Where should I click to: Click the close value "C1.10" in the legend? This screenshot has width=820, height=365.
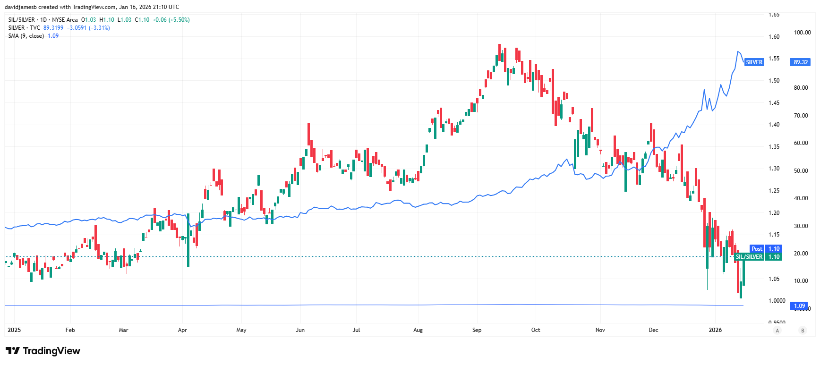(142, 20)
